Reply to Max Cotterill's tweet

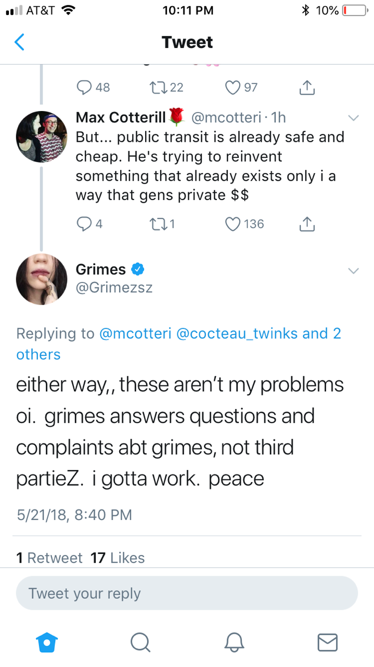pyautogui.click(x=84, y=224)
